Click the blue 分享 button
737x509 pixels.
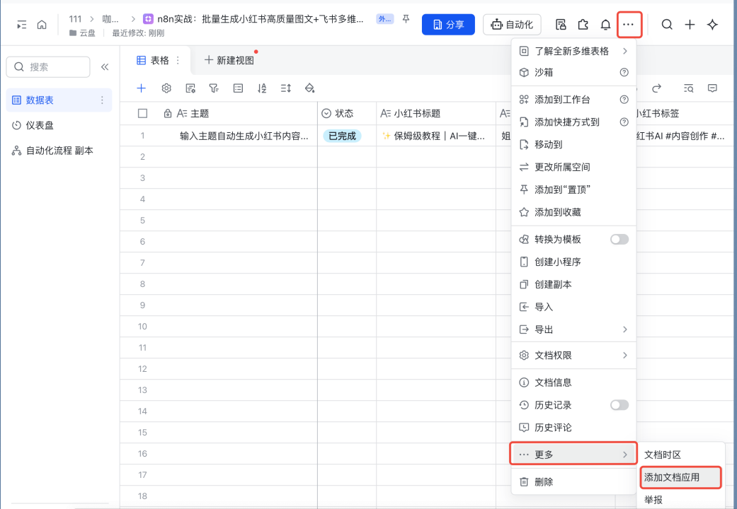(x=448, y=24)
